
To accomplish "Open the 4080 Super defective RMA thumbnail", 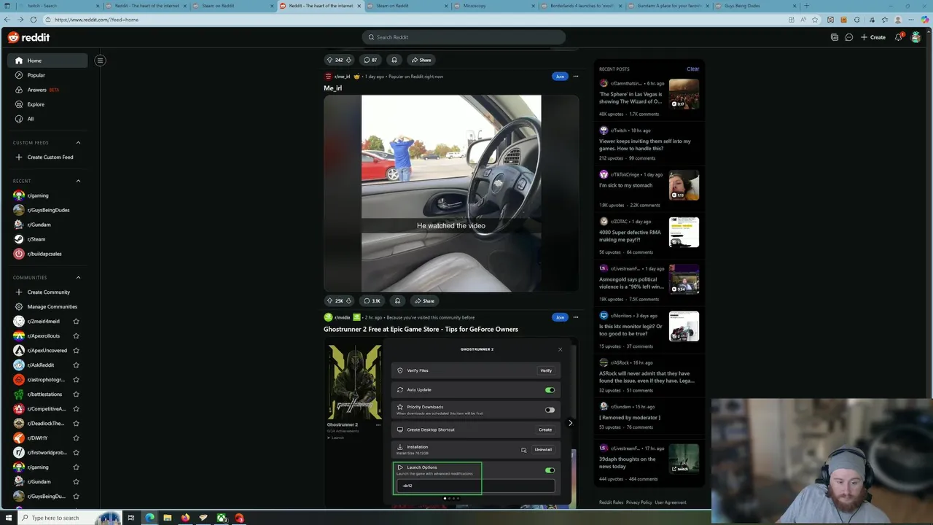I will [x=684, y=232].
